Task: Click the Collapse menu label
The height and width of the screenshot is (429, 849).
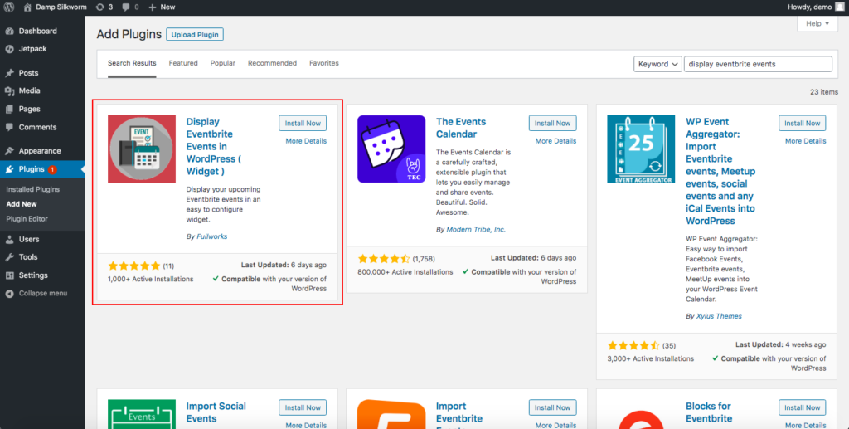Action: [x=43, y=294]
